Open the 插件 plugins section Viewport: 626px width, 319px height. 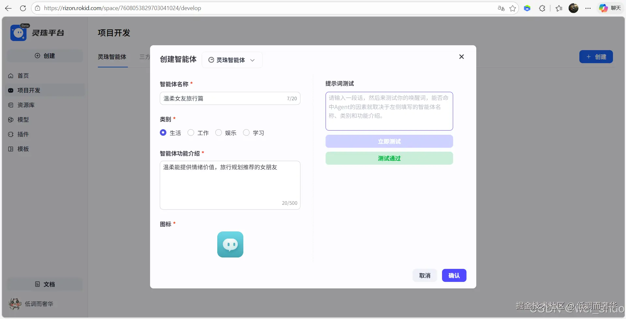[x=23, y=134]
